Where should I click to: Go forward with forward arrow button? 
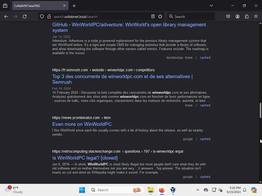point(15,17)
